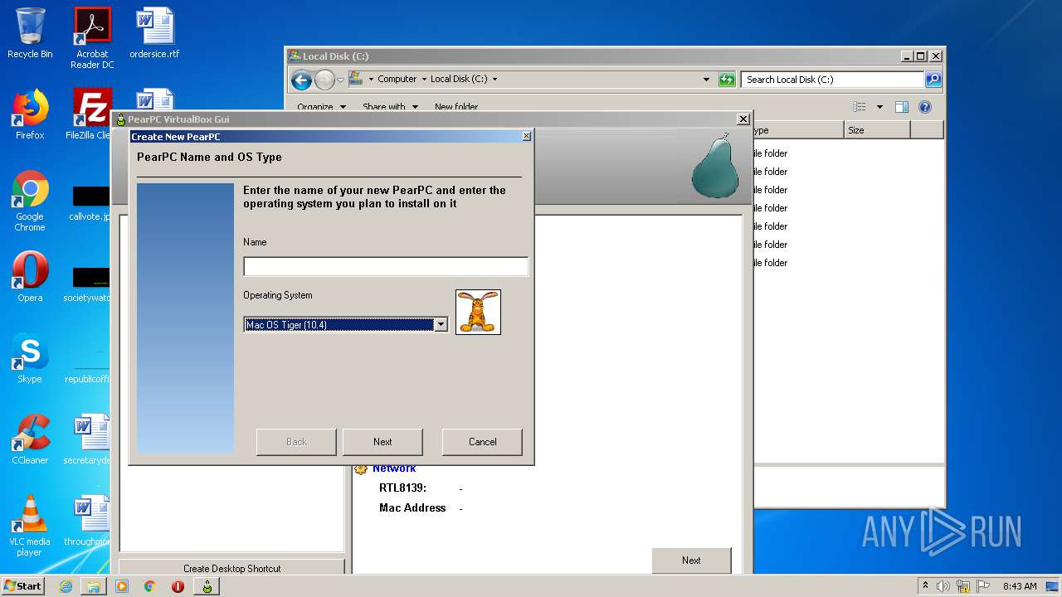Open Acrobat Reader DC desktop icon
This screenshot has height=597, width=1062.
click(92, 38)
